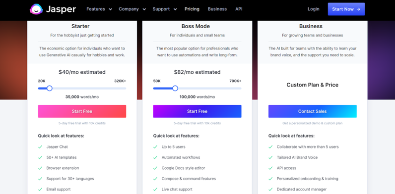
Task: Click the Jasper wordmark in header
Action: 61,9
